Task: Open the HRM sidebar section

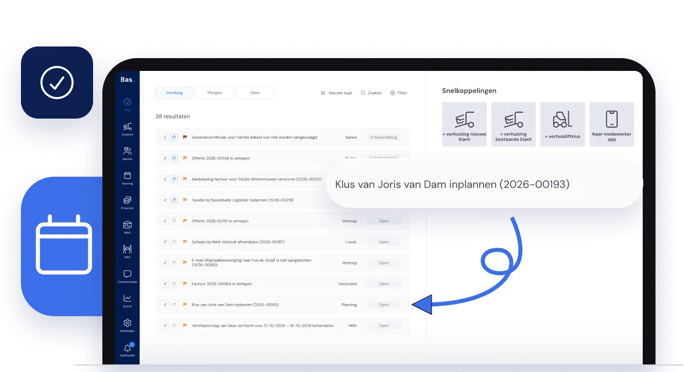Action: click(127, 252)
